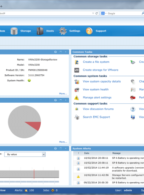Viewport: 144px width, 195px height.
Task: Open a new browser tab
Action: click(1, 6)
